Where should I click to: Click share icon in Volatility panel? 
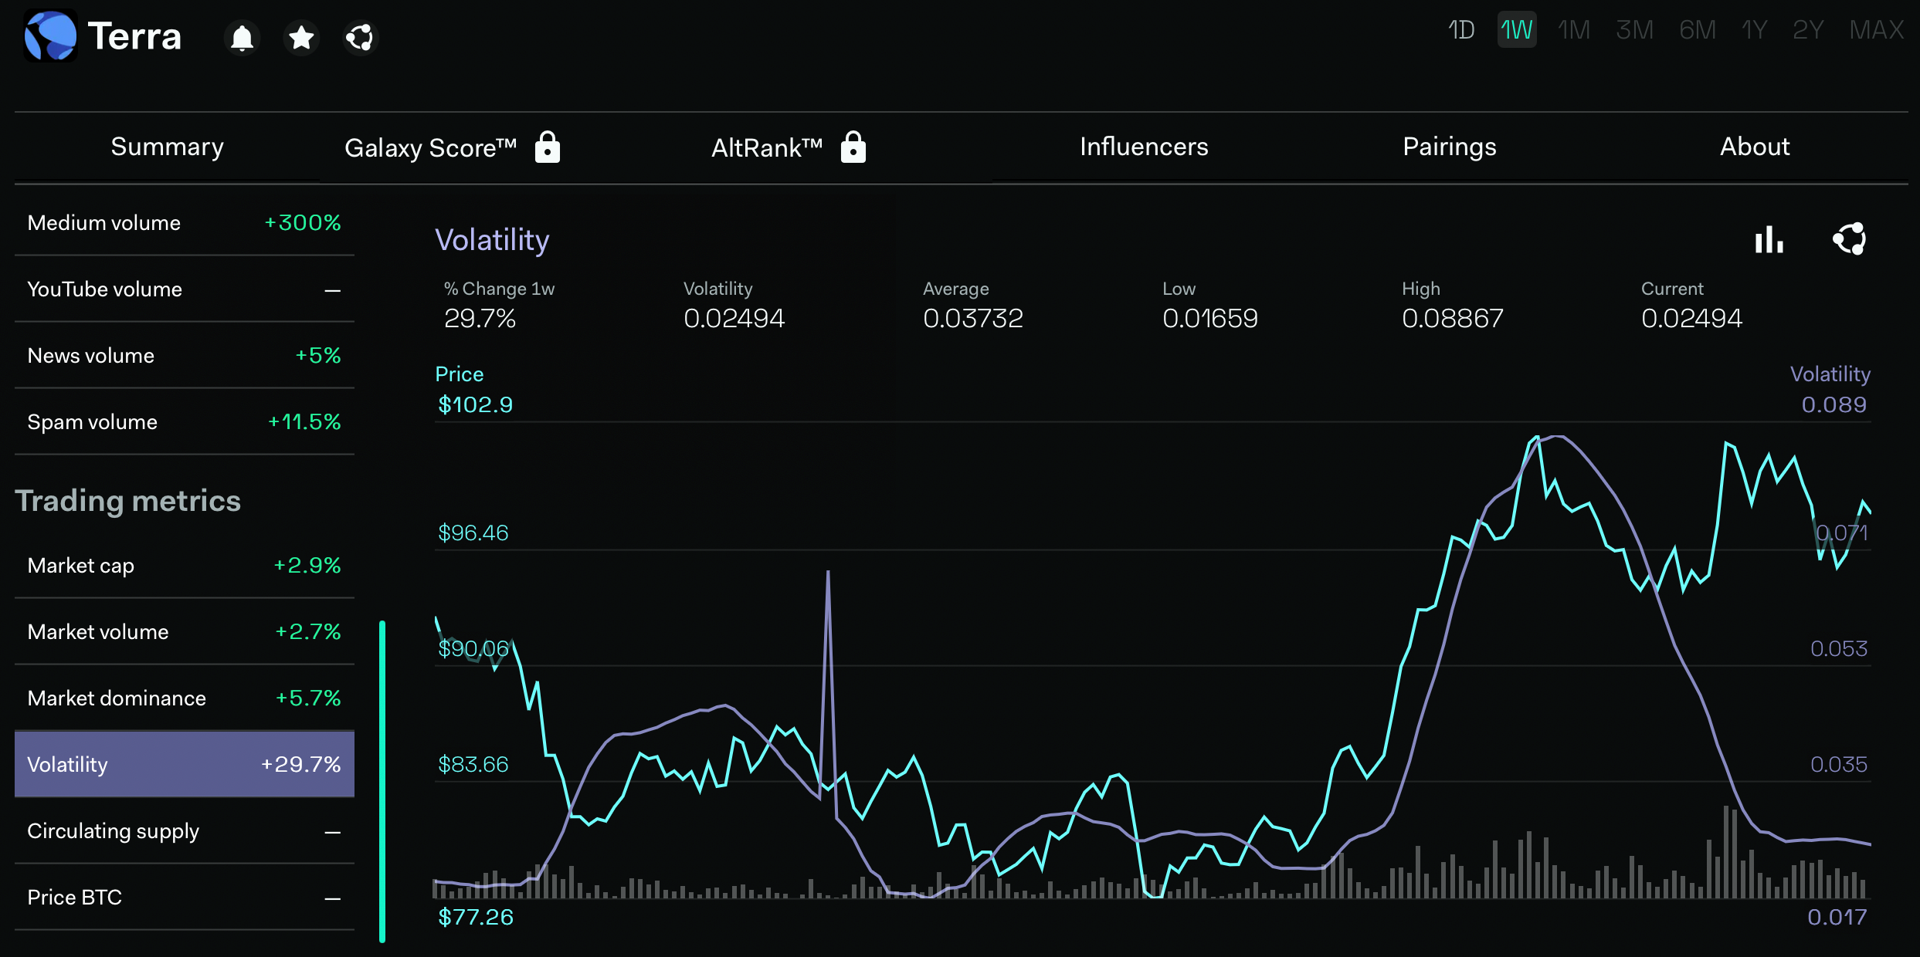point(1849,239)
